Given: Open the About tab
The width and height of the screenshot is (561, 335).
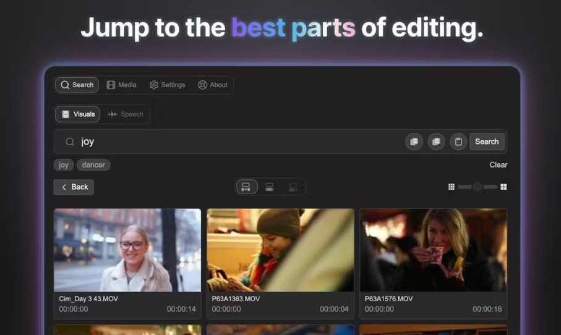Looking at the screenshot, I should pyautogui.click(x=213, y=85).
